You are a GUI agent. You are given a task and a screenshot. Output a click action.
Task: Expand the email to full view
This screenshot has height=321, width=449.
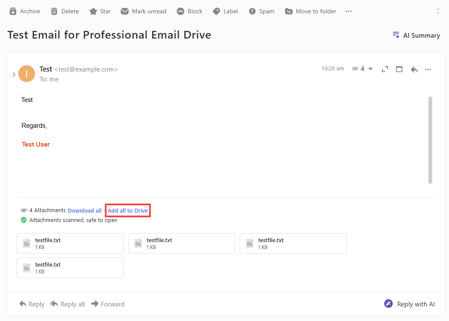coord(385,69)
